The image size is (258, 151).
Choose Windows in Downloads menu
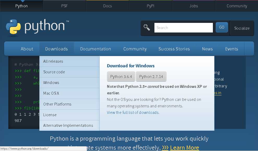click(69, 83)
